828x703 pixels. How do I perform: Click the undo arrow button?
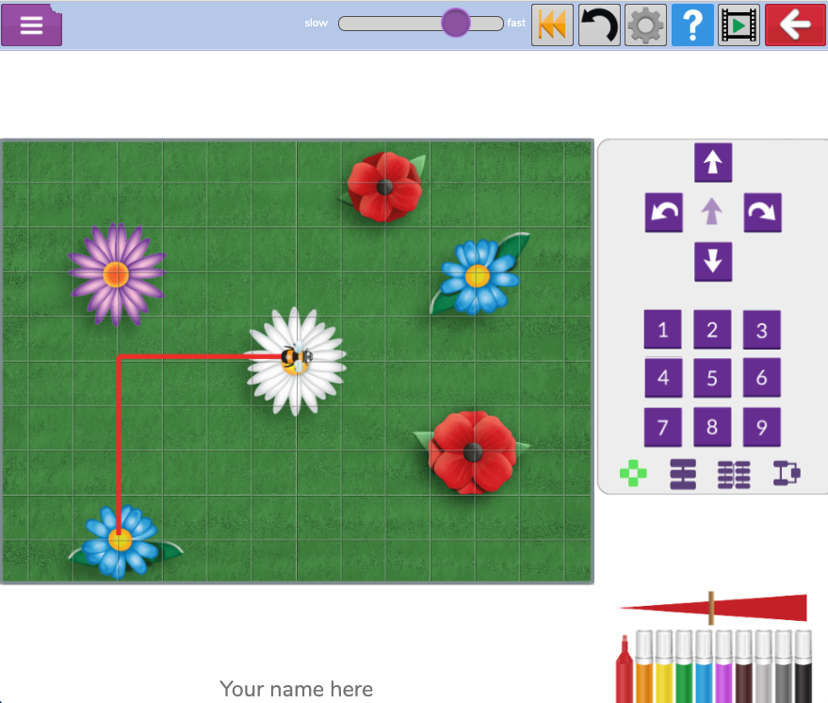click(x=599, y=25)
